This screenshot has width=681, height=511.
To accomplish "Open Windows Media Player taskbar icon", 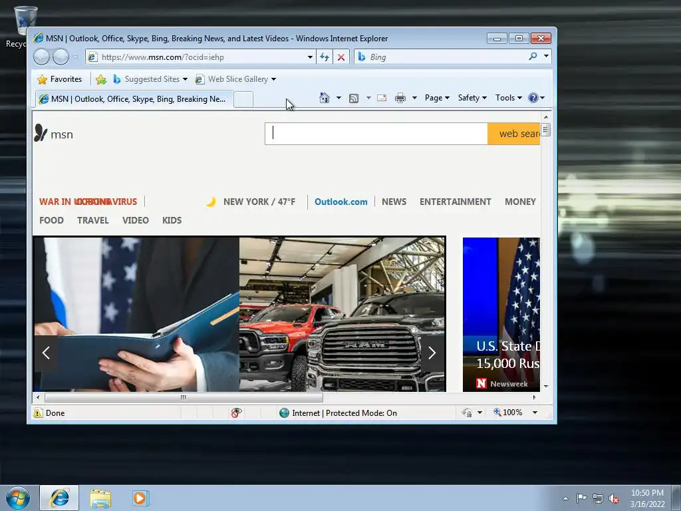I will pos(141,498).
